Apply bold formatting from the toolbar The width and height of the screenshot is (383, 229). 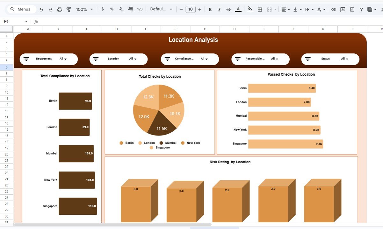point(210,9)
